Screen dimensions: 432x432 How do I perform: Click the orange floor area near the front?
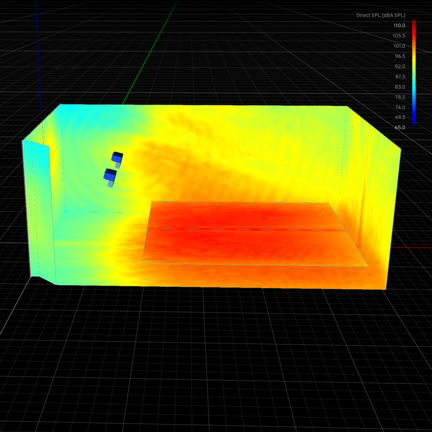[240, 276]
